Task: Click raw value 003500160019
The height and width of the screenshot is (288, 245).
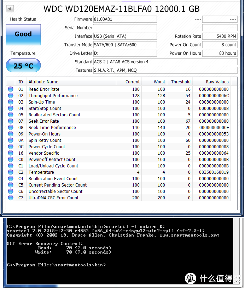Action: coord(214,172)
